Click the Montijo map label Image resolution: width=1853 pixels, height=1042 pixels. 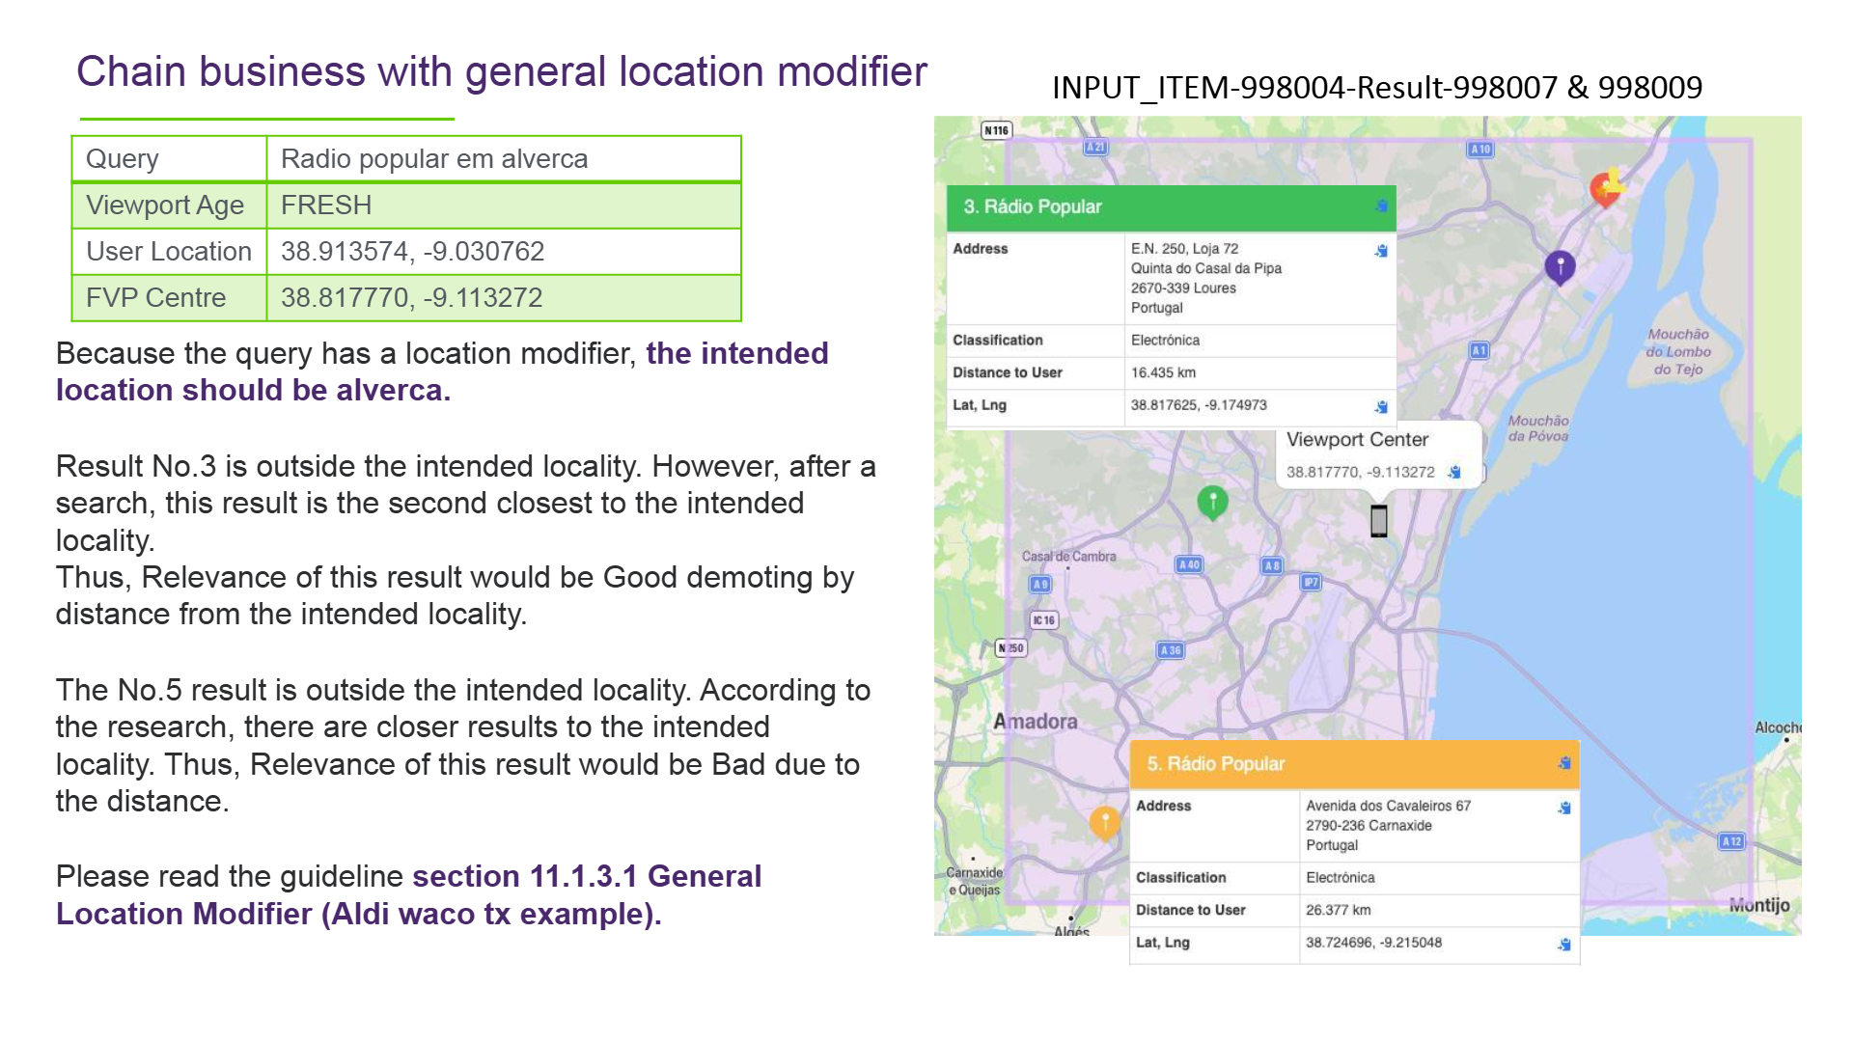pyautogui.click(x=1759, y=905)
